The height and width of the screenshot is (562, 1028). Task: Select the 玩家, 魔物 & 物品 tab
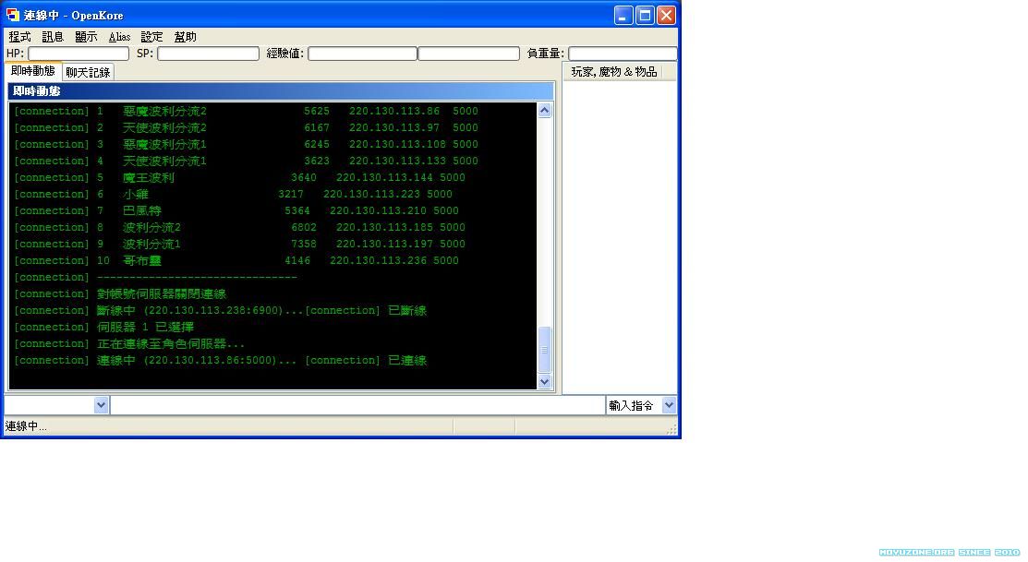tap(613, 71)
